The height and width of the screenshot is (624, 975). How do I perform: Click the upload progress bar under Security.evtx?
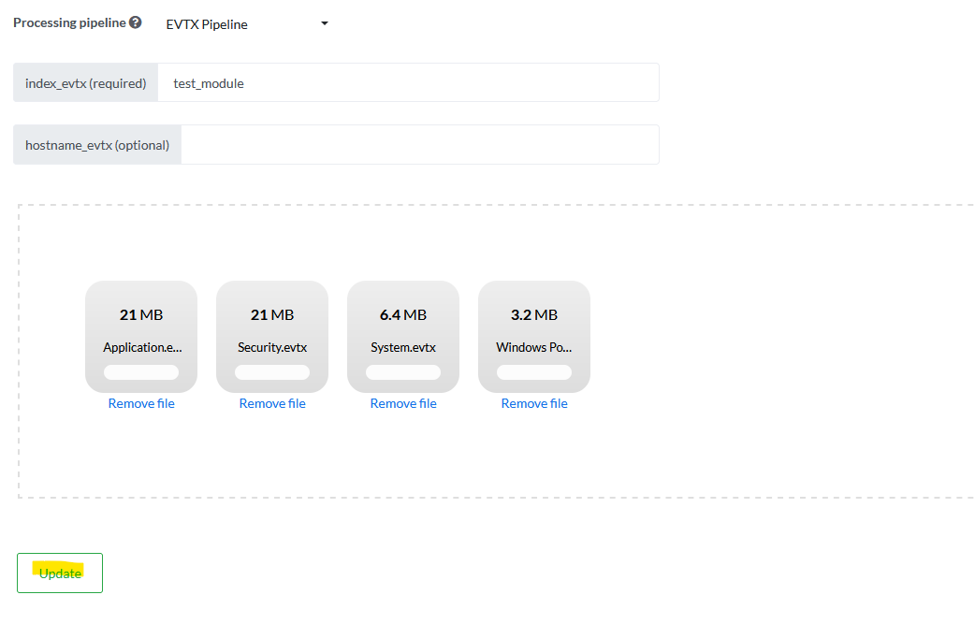pyautogui.click(x=272, y=372)
